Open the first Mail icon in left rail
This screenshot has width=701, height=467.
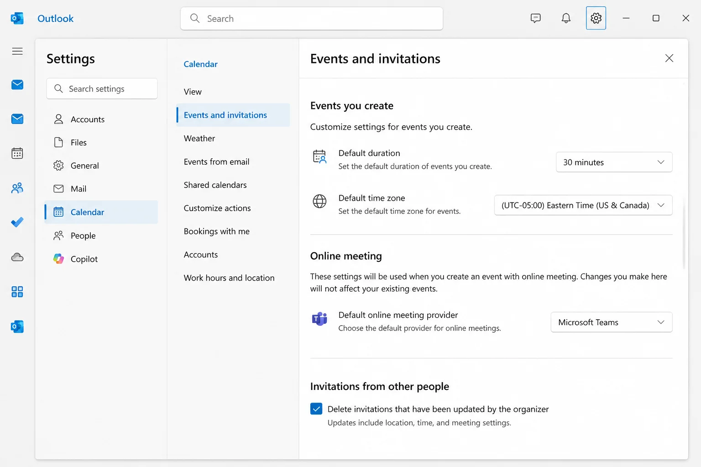[17, 85]
